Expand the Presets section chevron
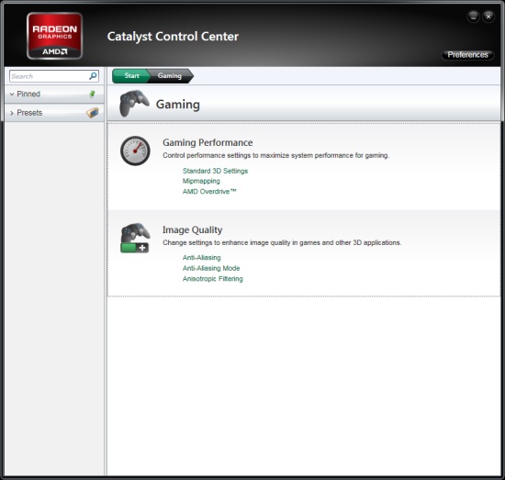 [x=12, y=113]
